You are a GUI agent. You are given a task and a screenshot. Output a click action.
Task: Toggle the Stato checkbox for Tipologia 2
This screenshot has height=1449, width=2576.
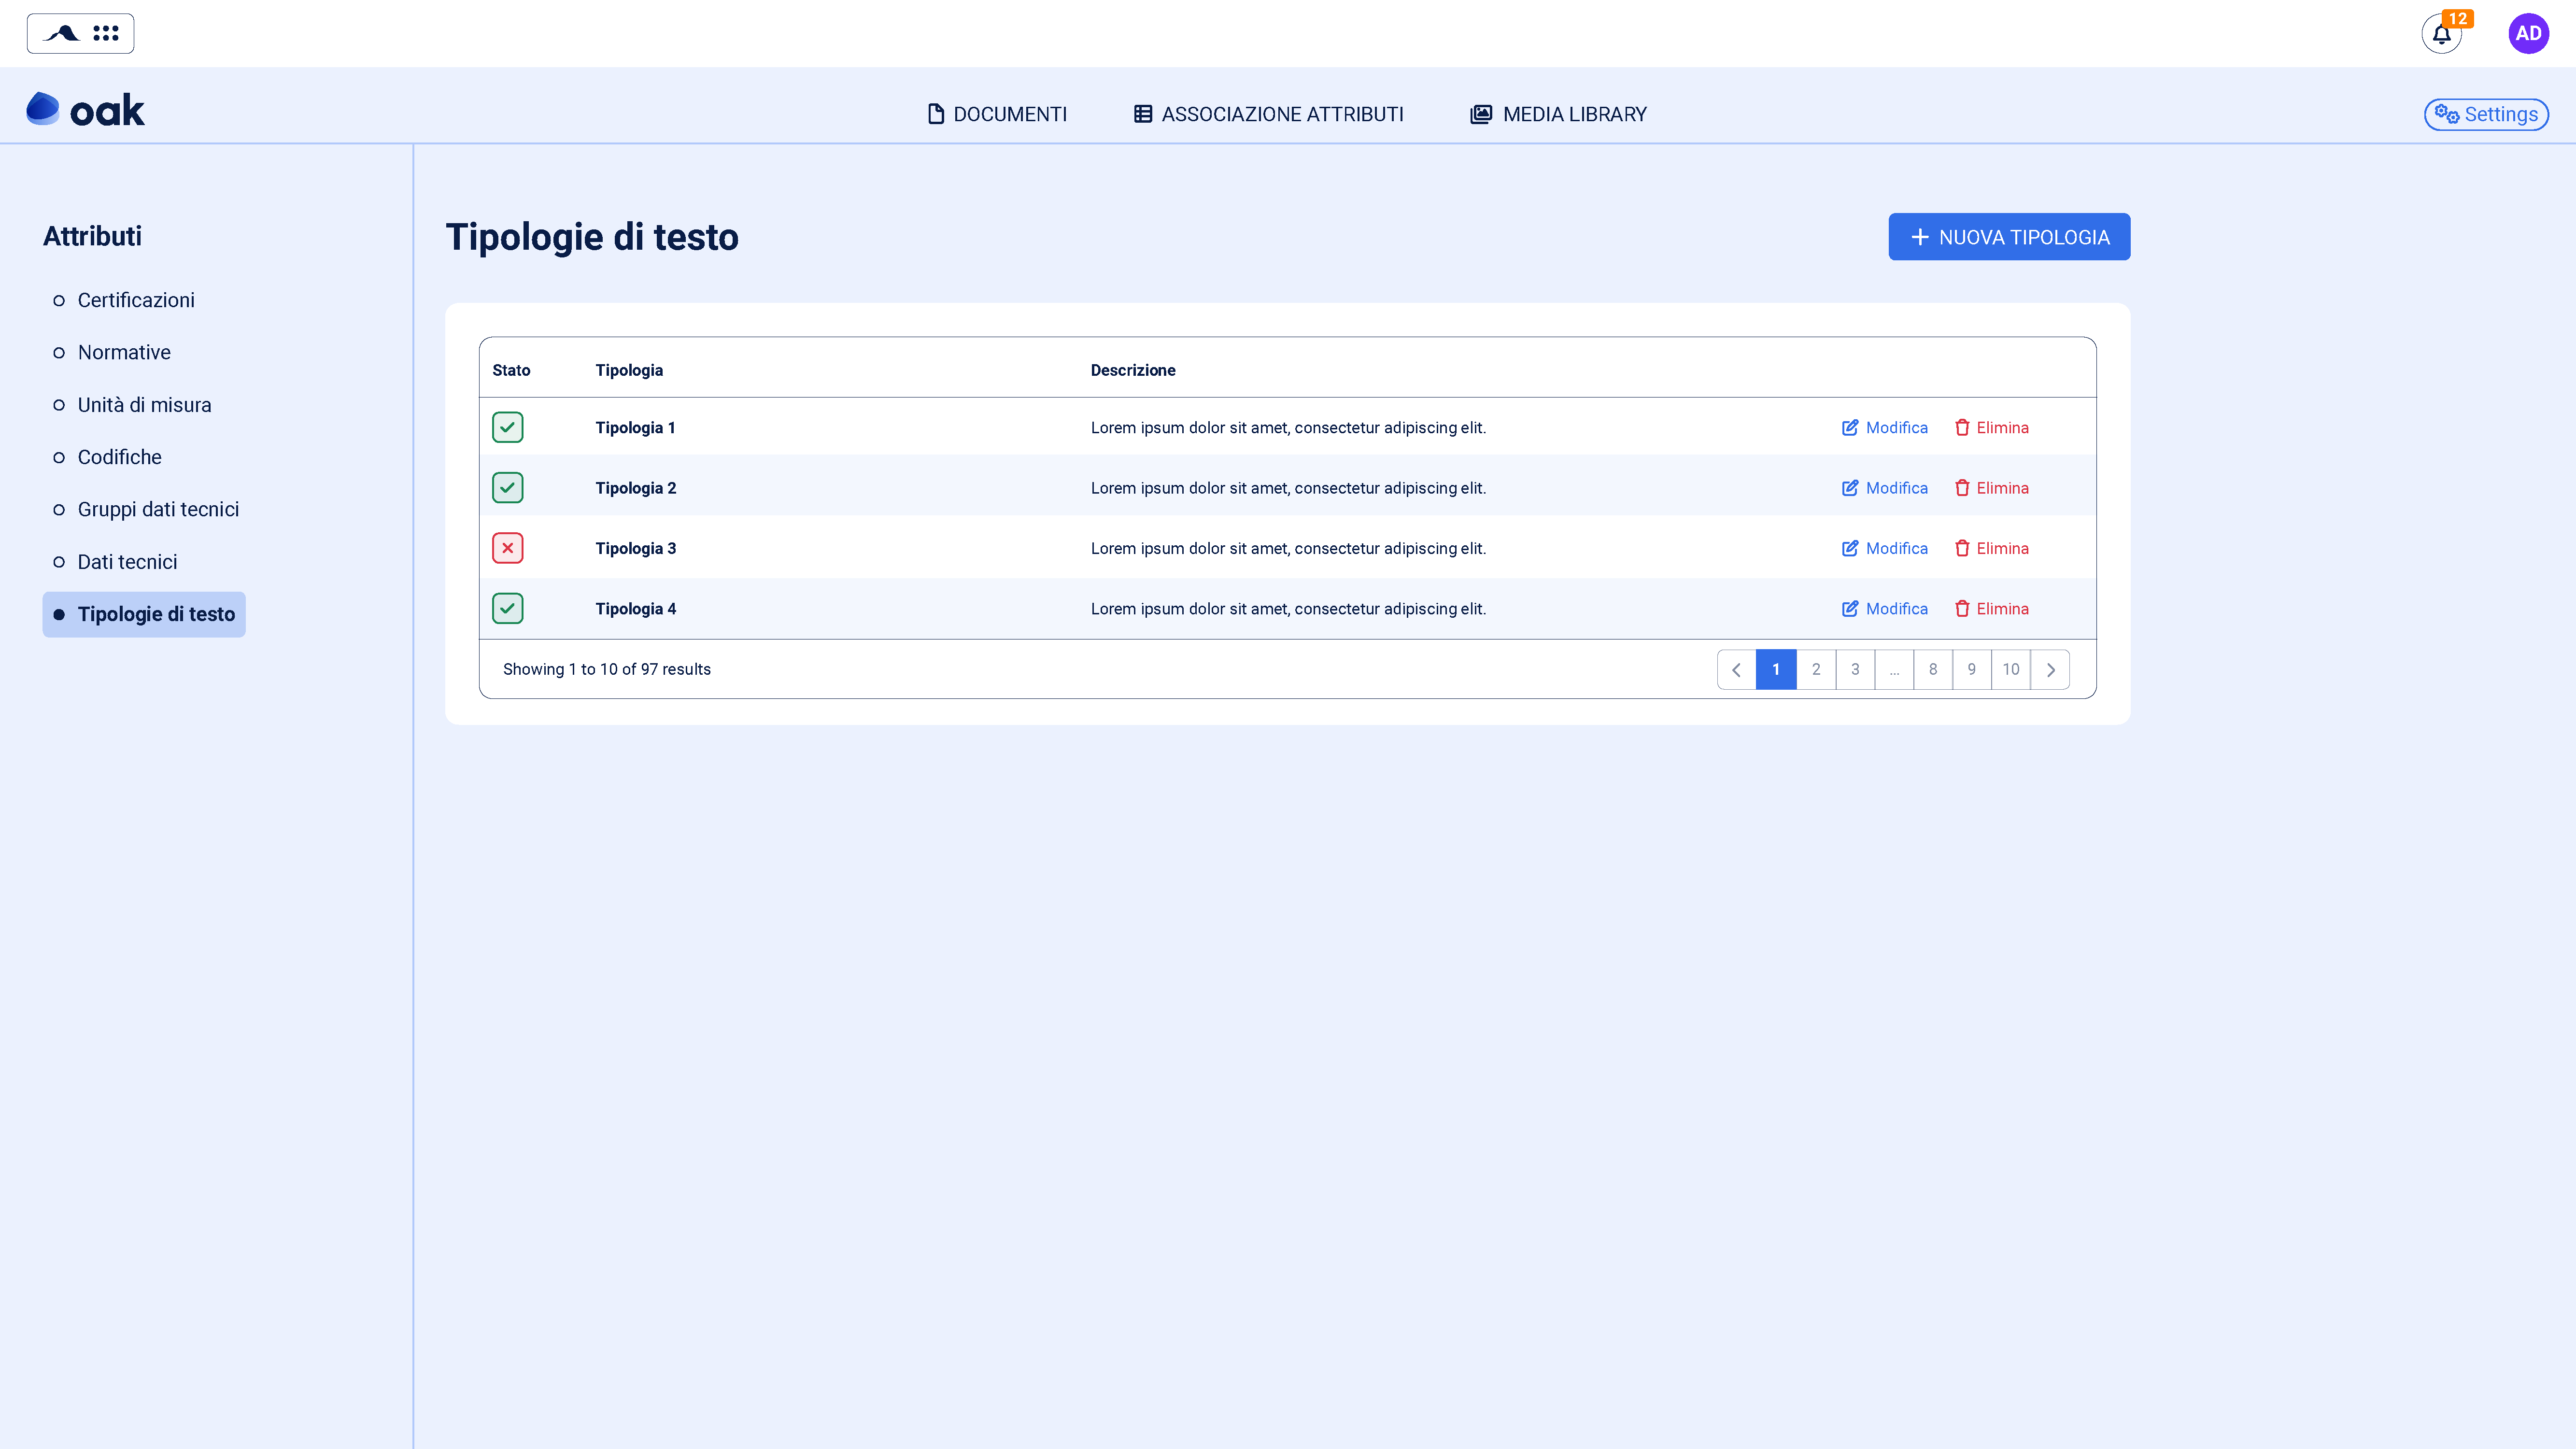[x=508, y=488]
